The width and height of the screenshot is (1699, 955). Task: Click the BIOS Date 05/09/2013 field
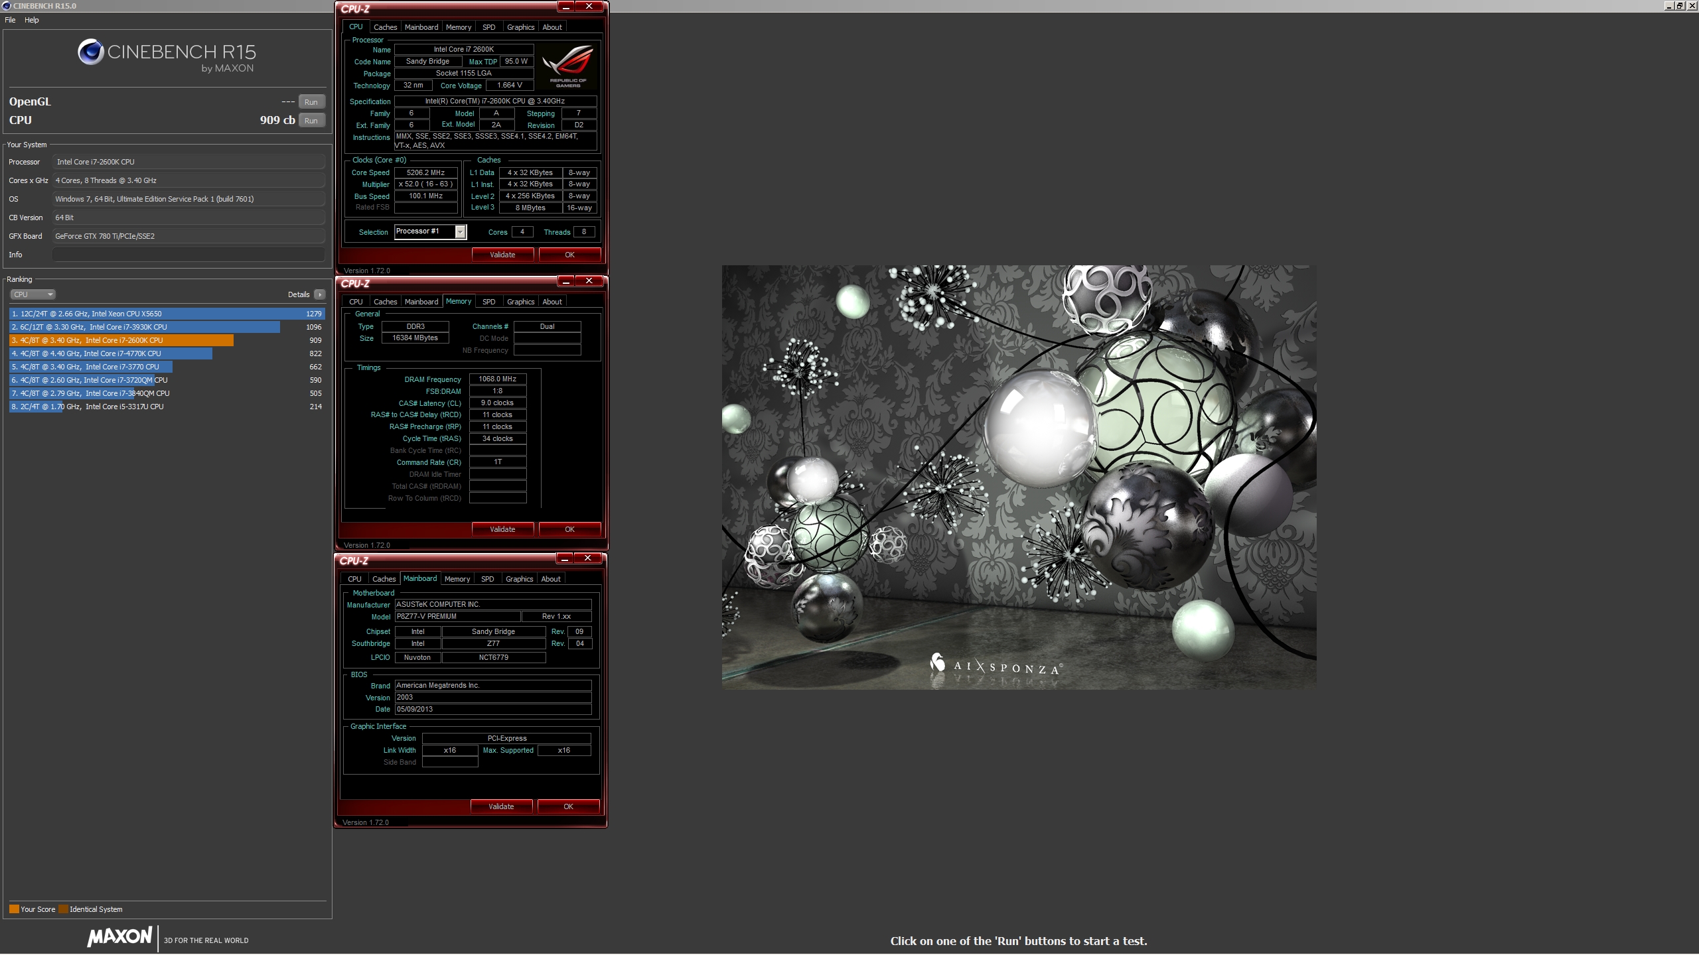[x=492, y=710]
